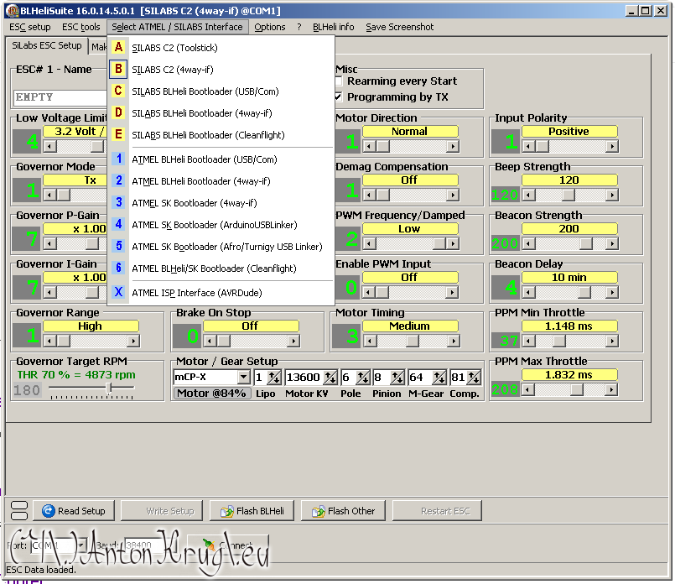Pick icon 5 for ATMEL SK Afro/Turnigy USB Linker
The image size is (675, 584).
118,247
